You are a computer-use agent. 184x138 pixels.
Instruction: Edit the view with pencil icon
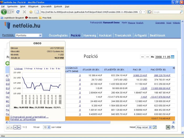click(155, 127)
